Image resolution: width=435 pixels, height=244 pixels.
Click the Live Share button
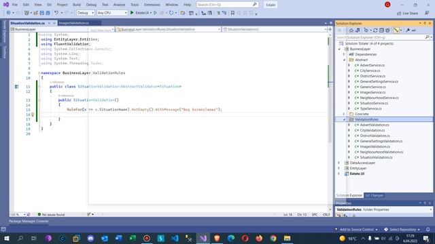tap(407, 13)
